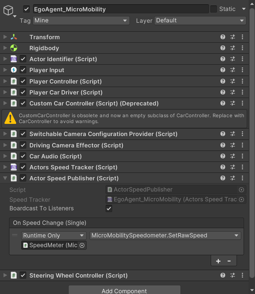Disable the Actor Identifier script
The width and height of the screenshot is (255, 294).
click(x=23, y=59)
